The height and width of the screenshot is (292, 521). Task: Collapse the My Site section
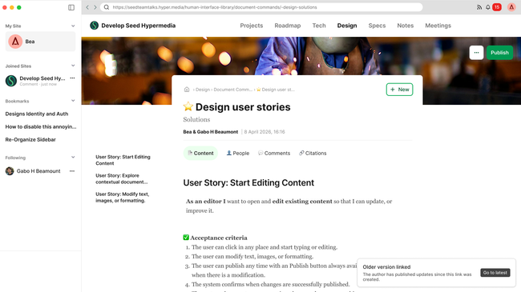point(73,26)
